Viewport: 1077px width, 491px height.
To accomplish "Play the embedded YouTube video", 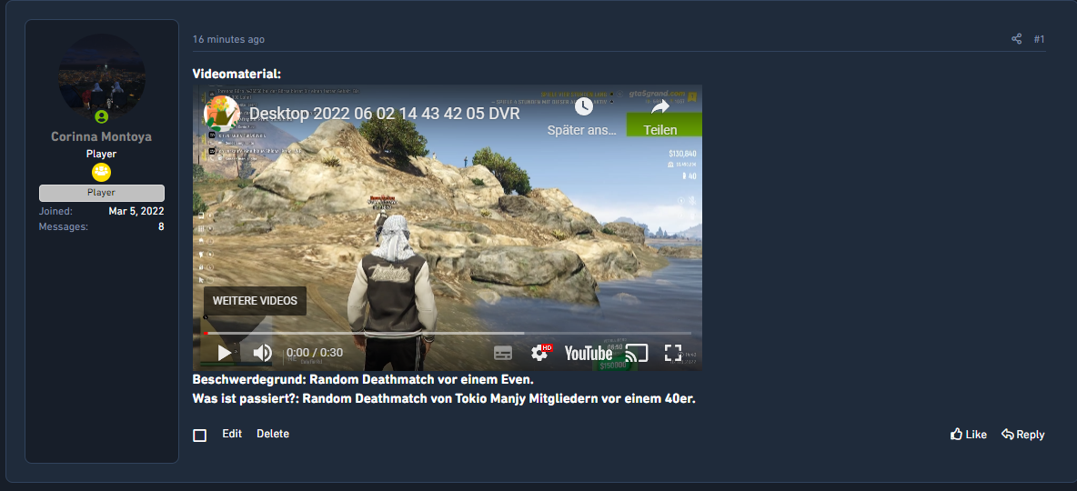I will pos(225,353).
